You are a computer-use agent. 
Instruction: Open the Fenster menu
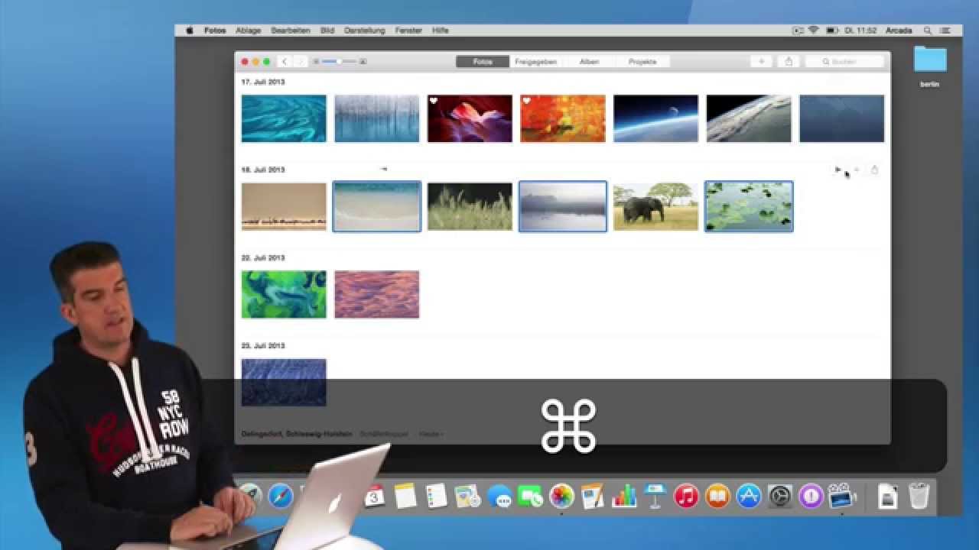coord(408,31)
